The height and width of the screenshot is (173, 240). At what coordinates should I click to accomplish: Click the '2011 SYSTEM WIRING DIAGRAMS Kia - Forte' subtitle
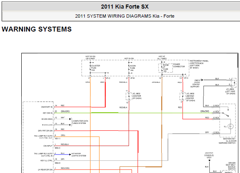pos(125,16)
